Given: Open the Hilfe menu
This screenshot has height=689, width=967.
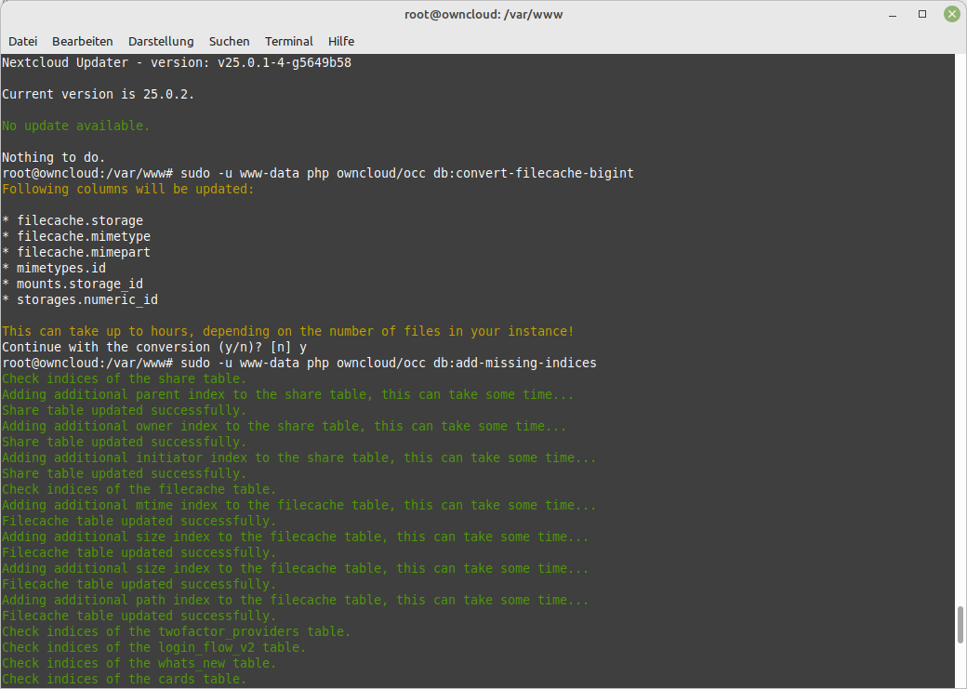Looking at the screenshot, I should click(x=341, y=41).
